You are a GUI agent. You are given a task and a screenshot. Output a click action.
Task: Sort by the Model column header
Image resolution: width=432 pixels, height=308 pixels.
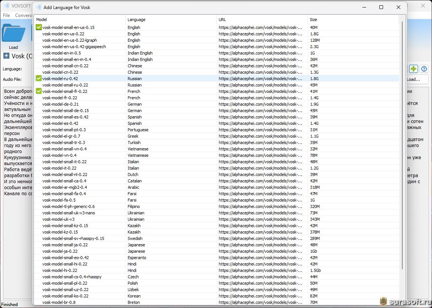80,20
